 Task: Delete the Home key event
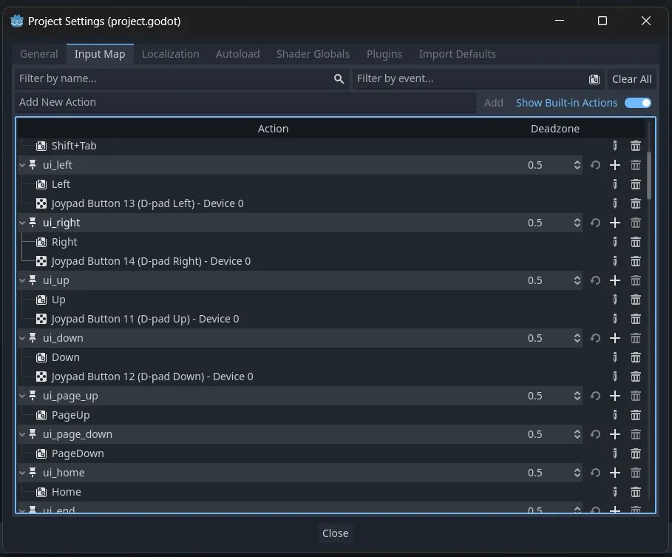coord(636,492)
